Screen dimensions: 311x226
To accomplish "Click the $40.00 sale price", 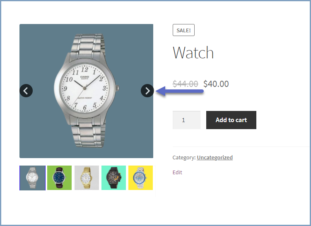I will click(216, 84).
